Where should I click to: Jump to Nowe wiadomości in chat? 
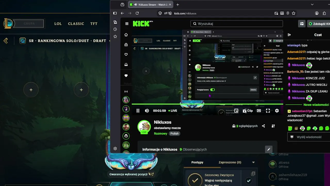pyautogui.click(x=316, y=105)
